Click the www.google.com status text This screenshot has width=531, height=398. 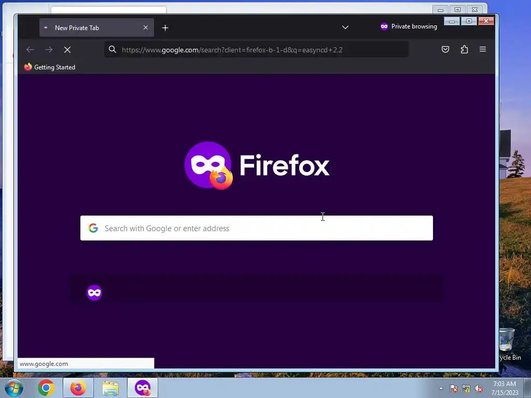click(x=44, y=364)
